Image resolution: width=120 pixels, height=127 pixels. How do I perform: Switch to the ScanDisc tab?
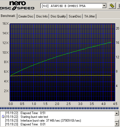coord(75,16)
